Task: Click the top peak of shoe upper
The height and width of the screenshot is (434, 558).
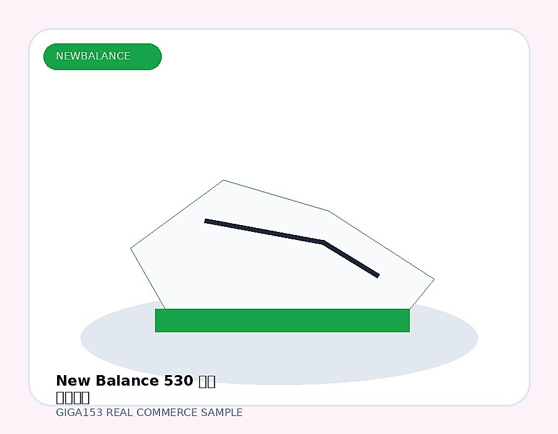Action: [223, 180]
